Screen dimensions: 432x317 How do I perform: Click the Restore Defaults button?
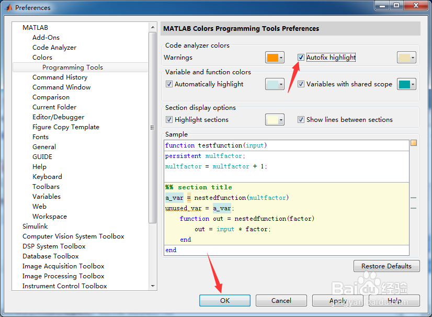click(386, 266)
